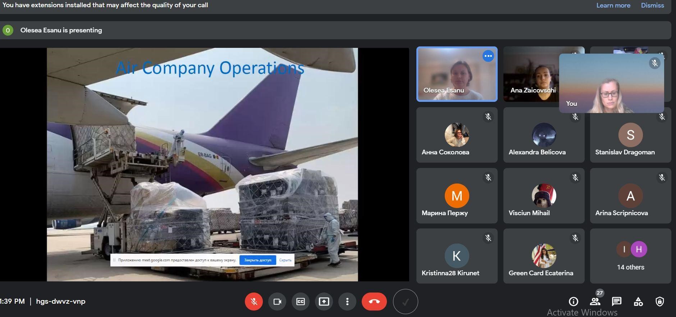
Task: Select Ana Zaicovschi's video tile
Action: (x=531, y=74)
